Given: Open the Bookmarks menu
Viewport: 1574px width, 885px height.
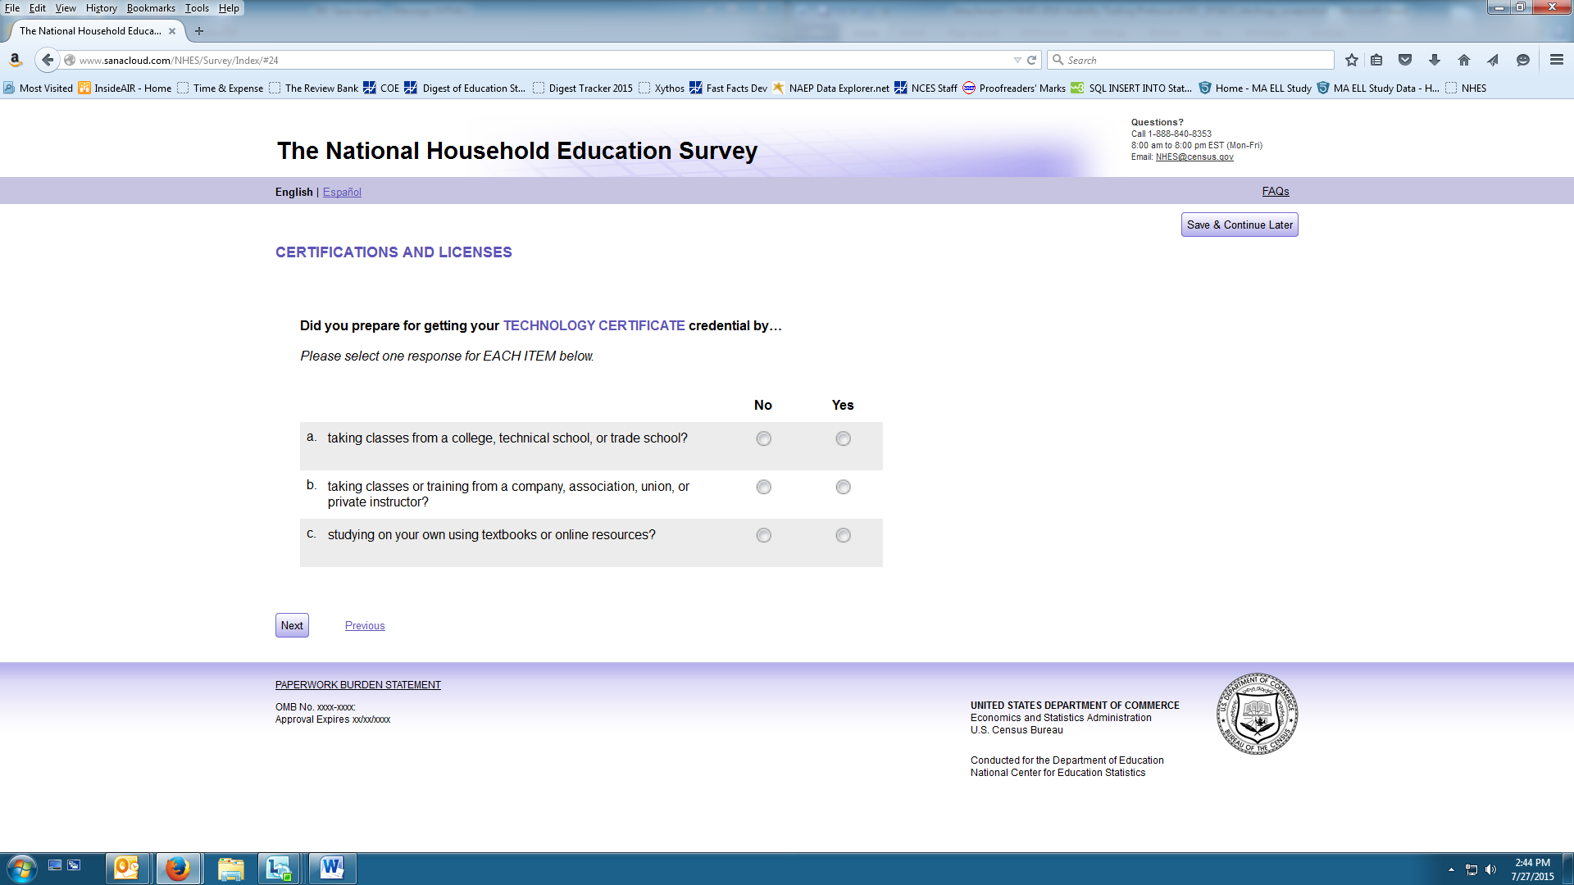Looking at the screenshot, I should point(151,8).
